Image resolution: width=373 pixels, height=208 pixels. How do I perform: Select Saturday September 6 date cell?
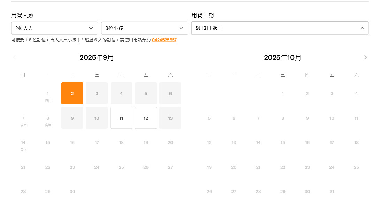[x=170, y=93]
